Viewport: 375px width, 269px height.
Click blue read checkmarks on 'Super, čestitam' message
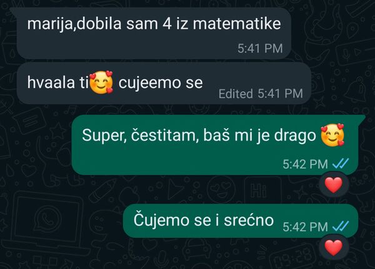pyautogui.click(x=341, y=164)
